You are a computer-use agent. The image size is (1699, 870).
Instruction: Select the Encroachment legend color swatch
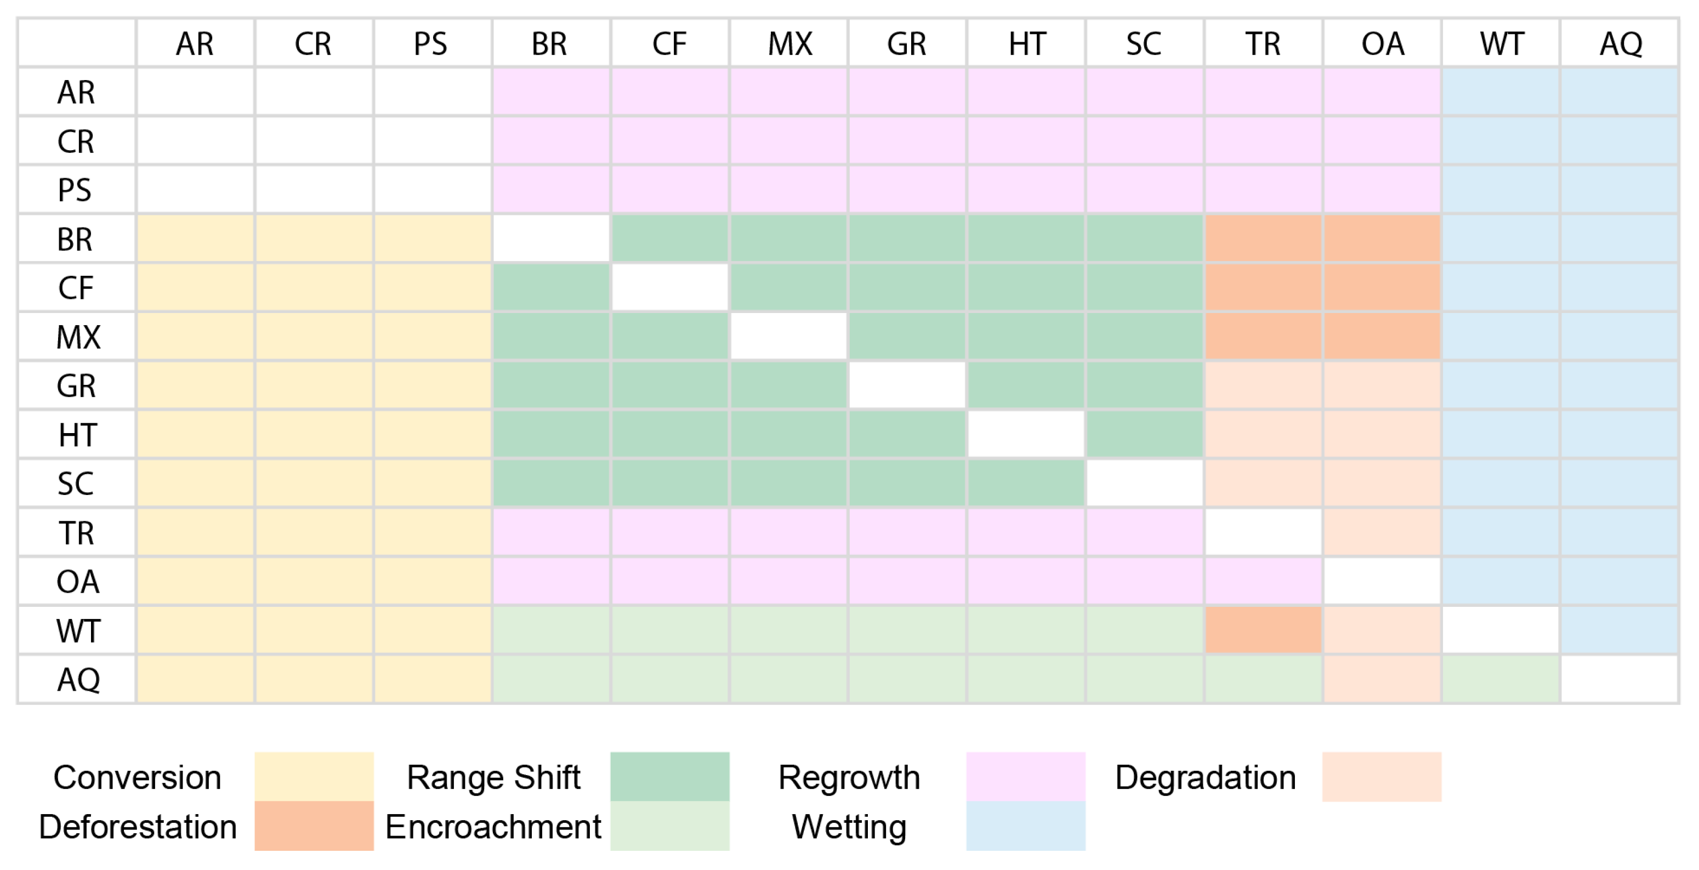click(669, 826)
